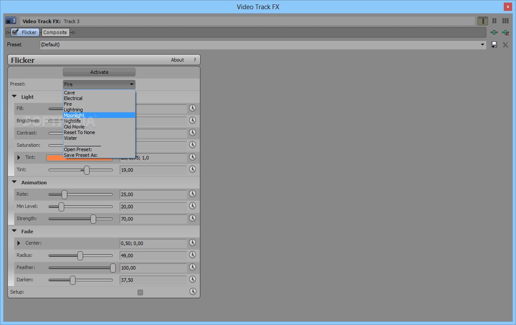The image size is (516, 325).
Task: Click animate clock for Tint 19,00
Action: click(x=193, y=169)
